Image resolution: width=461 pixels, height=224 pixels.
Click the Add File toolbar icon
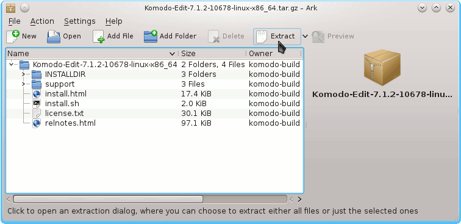[99, 37]
